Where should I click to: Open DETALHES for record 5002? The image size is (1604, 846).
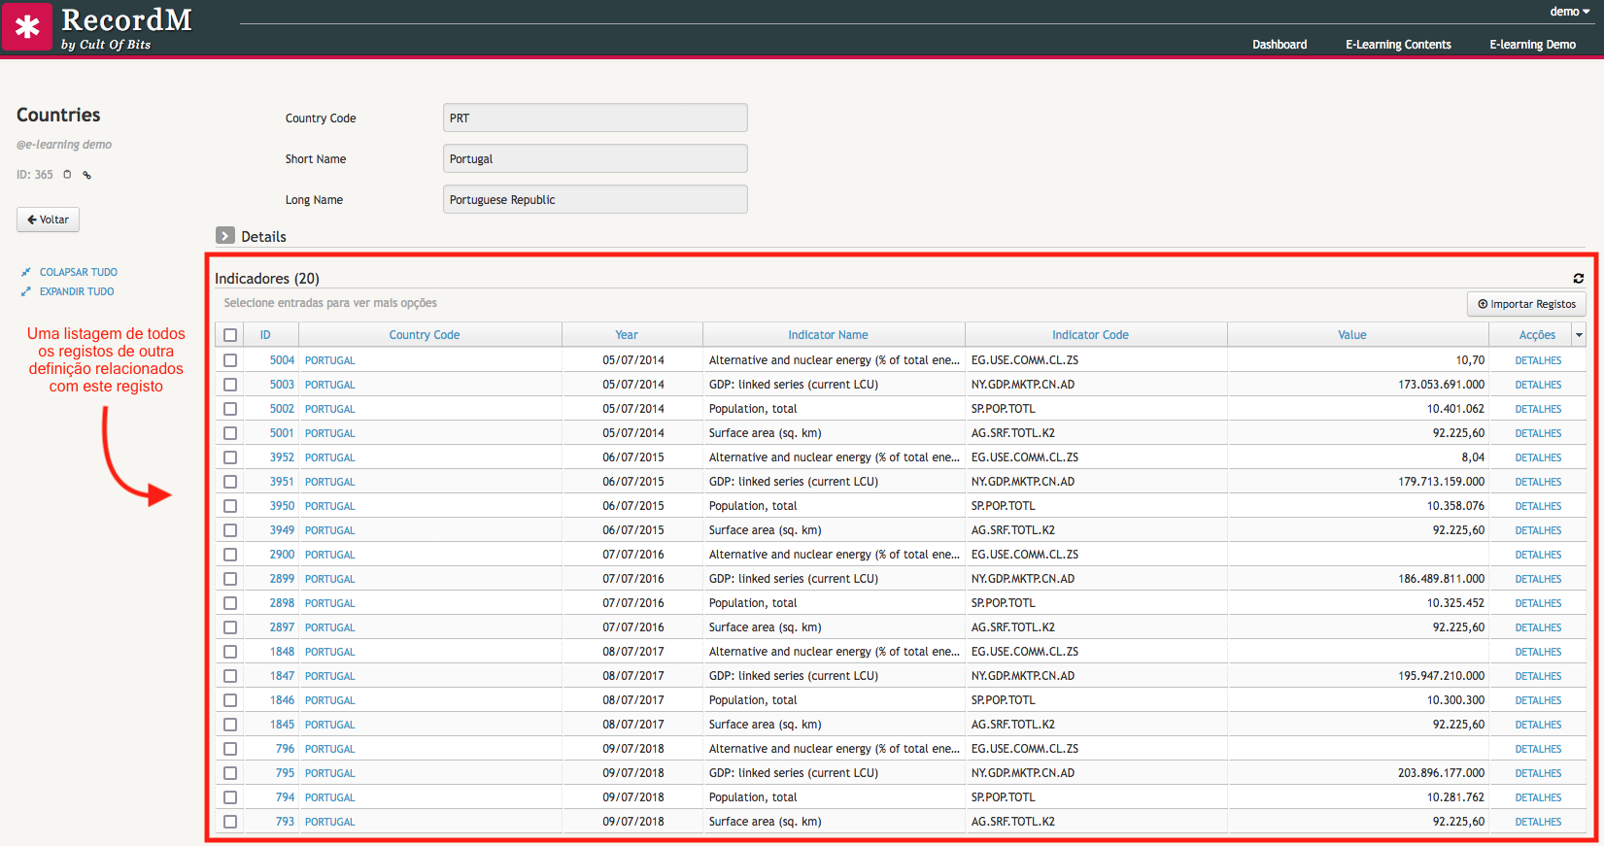[1538, 409]
